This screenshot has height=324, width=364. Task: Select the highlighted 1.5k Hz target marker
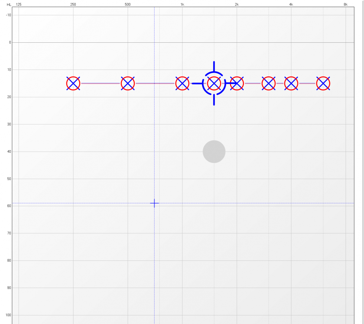(214, 83)
